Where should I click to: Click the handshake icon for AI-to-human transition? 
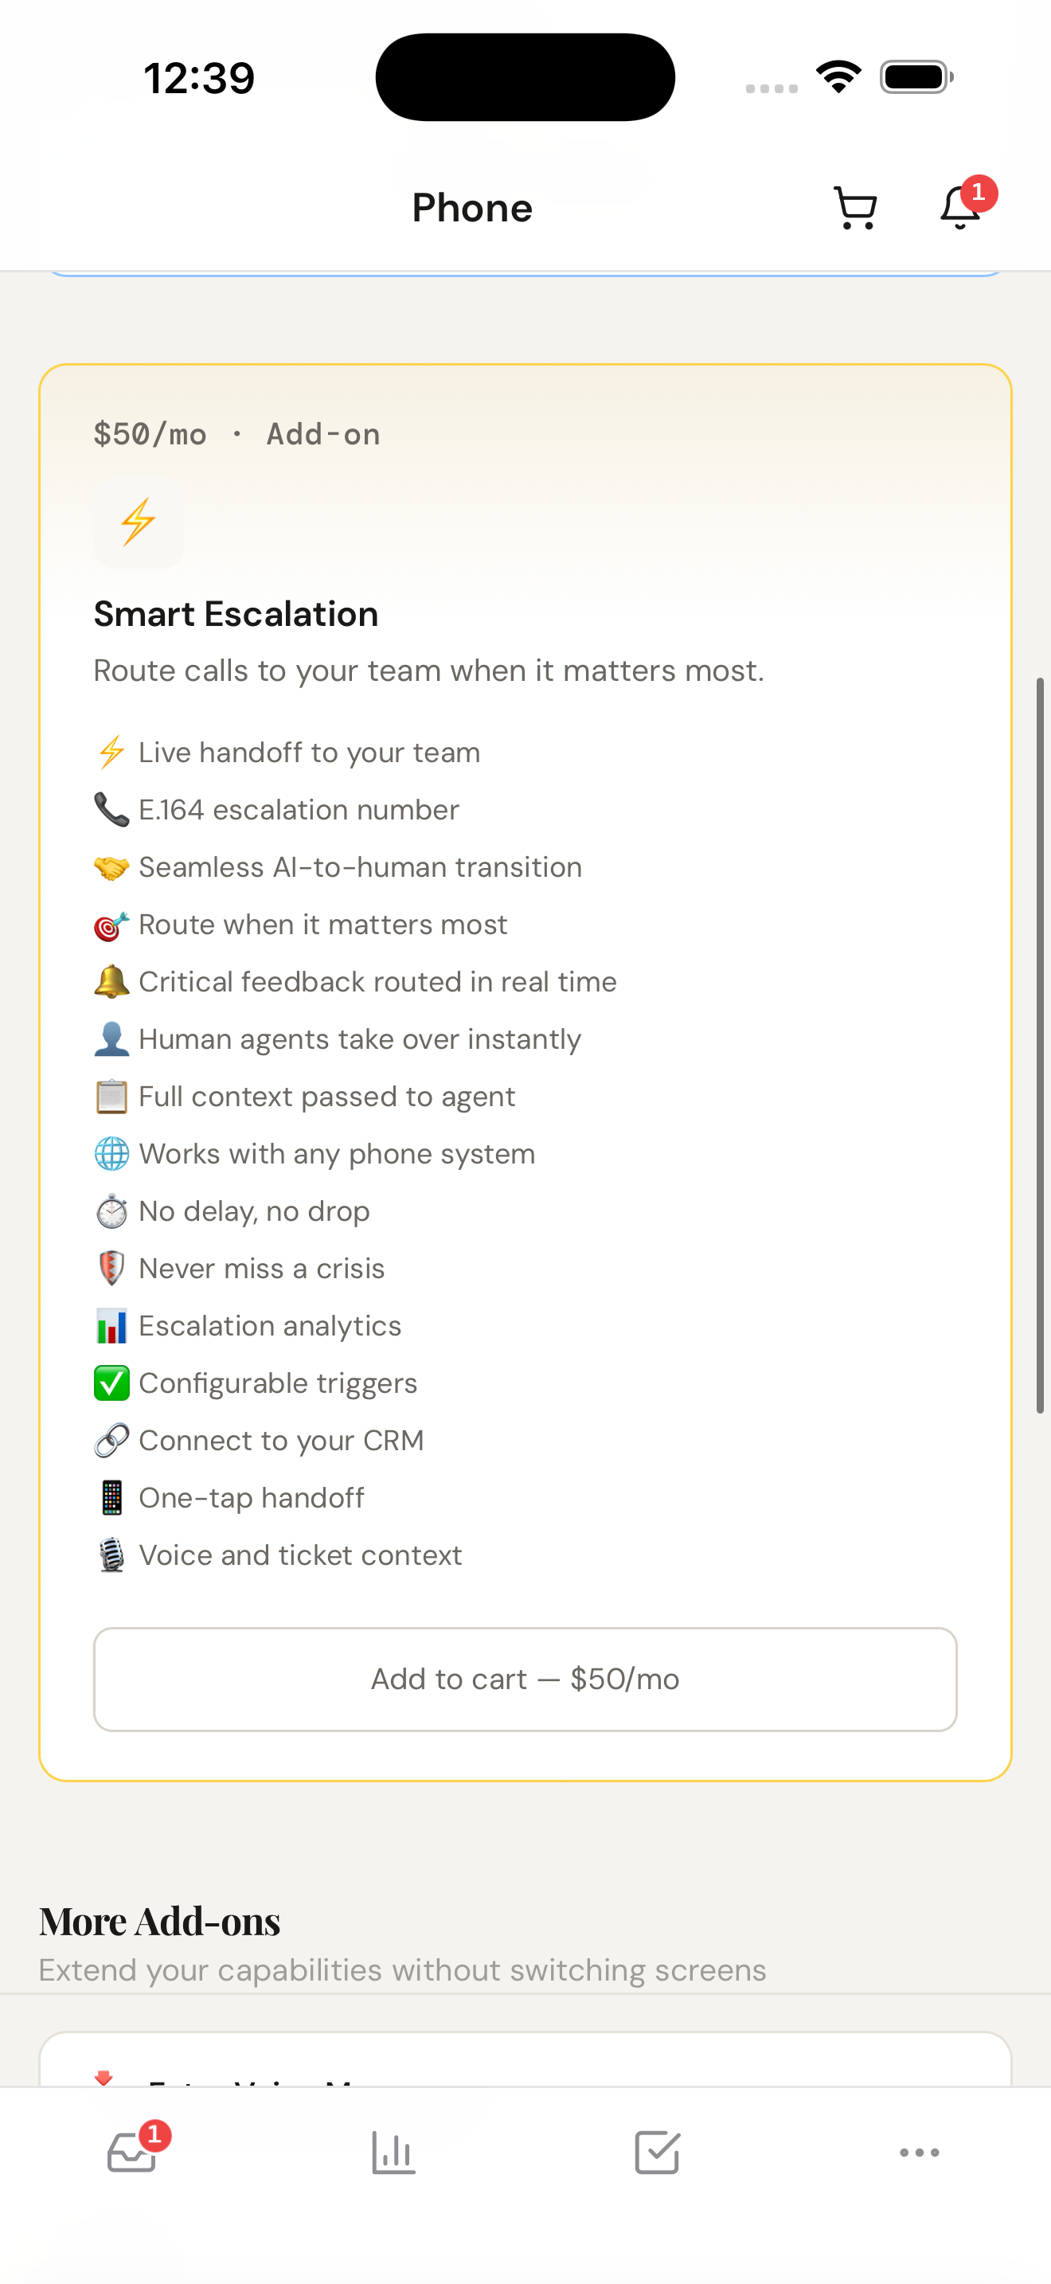pos(111,867)
